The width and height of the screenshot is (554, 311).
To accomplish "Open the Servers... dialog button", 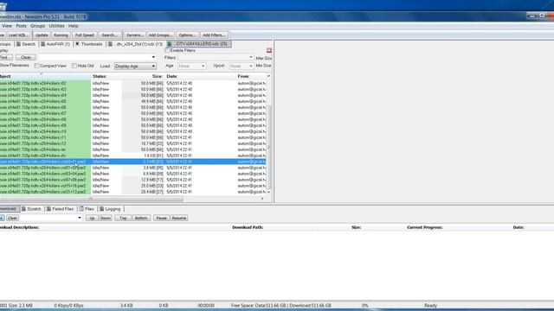I will pos(135,35).
